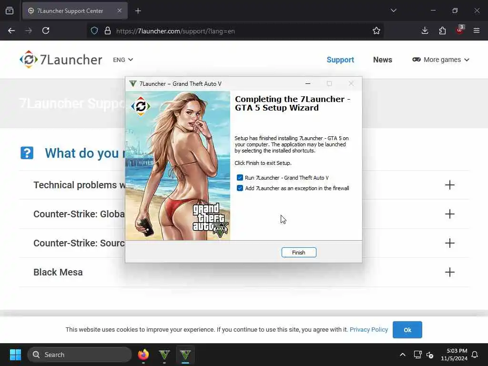This screenshot has height=366, width=488.
Task: Expand the Technical problems section
Action: click(x=450, y=185)
